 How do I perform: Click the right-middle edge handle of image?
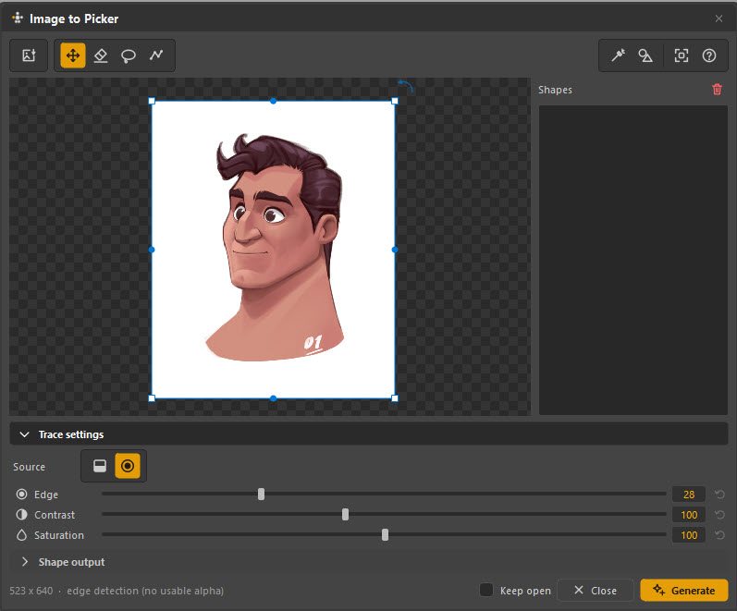click(395, 250)
